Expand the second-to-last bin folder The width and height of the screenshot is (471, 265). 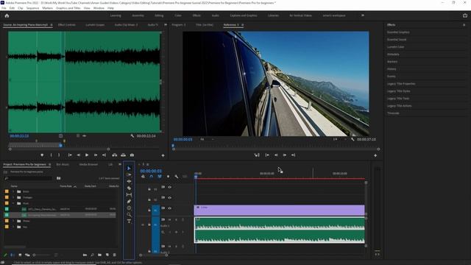(13, 221)
